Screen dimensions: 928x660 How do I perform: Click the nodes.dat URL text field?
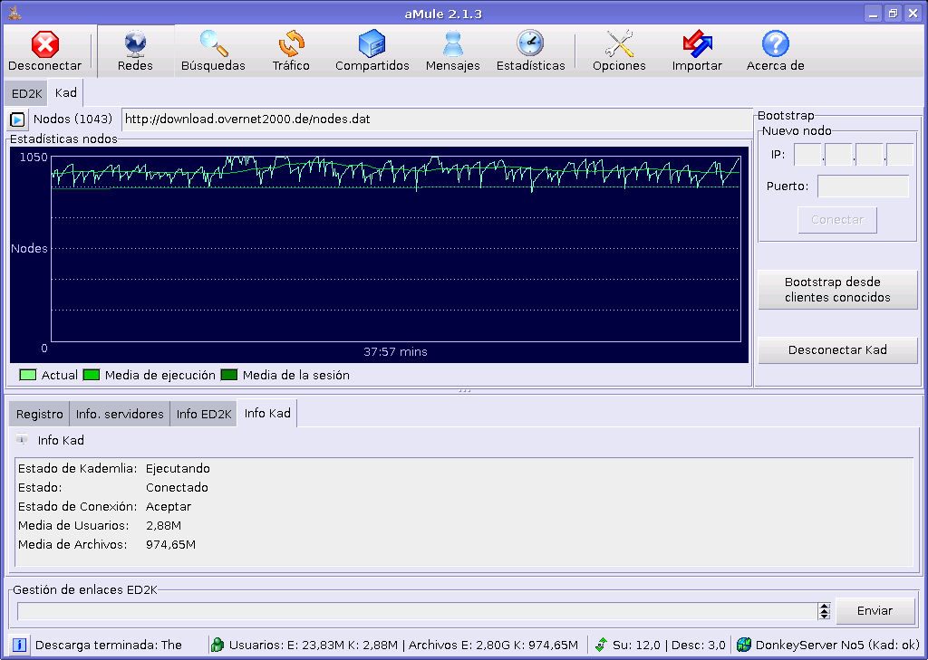point(435,120)
